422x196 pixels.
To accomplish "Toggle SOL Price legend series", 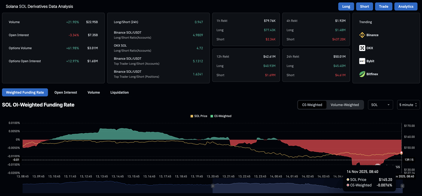I will click(199, 116).
